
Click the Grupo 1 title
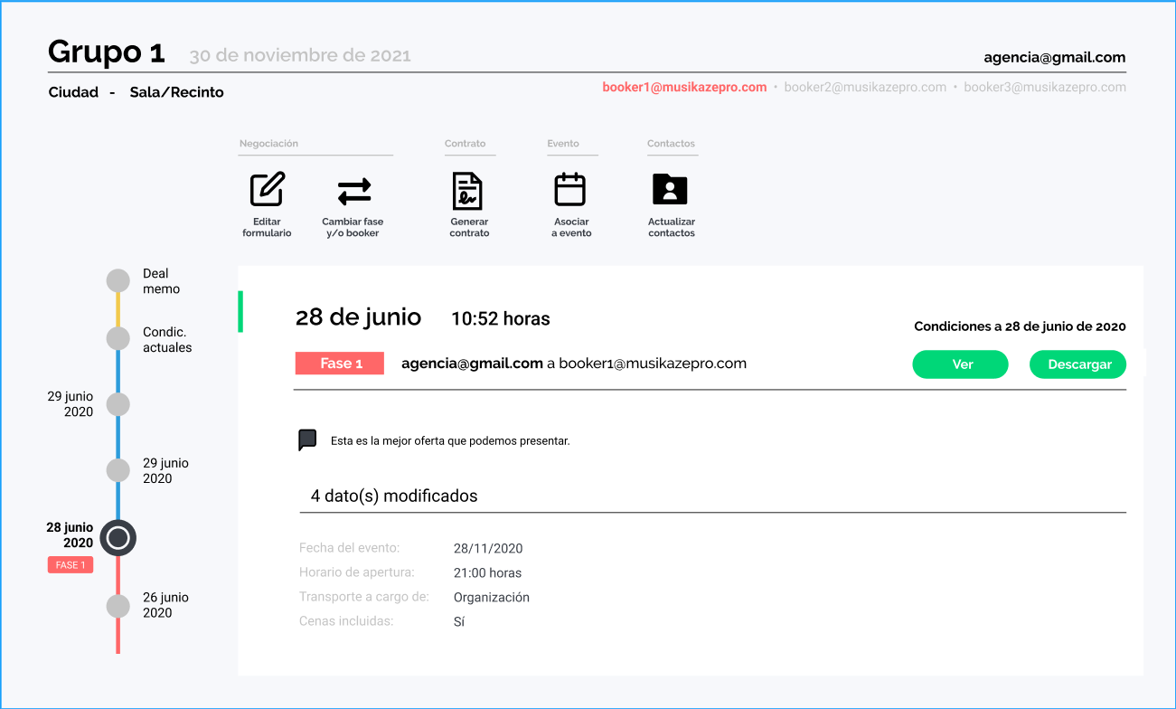point(107,52)
